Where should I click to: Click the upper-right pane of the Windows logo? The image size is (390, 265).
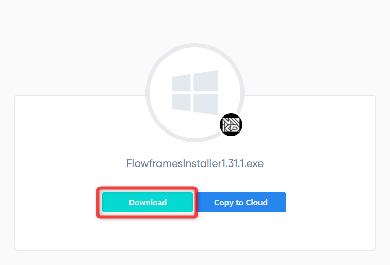coord(206,81)
